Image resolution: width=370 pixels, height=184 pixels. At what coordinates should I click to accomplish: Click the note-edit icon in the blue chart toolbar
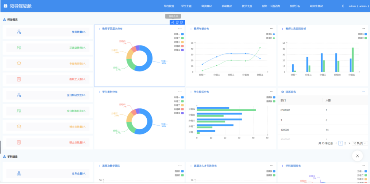[x=177, y=22]
